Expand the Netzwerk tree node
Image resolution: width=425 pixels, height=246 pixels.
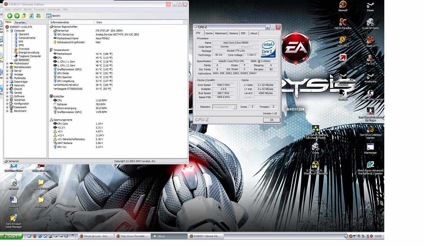click(x=7, y=86)
